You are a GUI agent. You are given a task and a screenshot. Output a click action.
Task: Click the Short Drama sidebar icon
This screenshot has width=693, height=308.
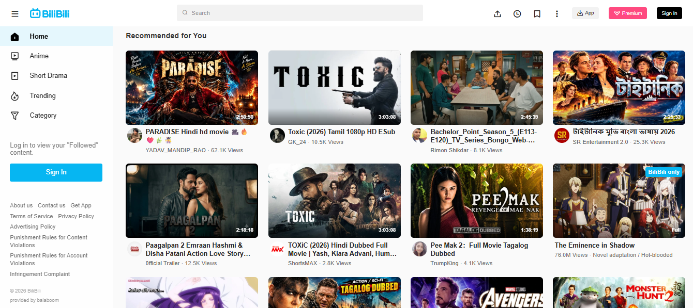coord(15,76)
